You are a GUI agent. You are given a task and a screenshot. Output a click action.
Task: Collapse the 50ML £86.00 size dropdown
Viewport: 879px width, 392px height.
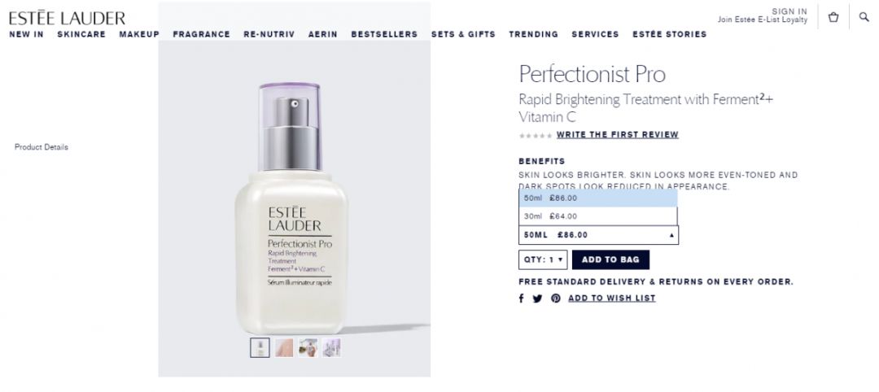point(598,235)
